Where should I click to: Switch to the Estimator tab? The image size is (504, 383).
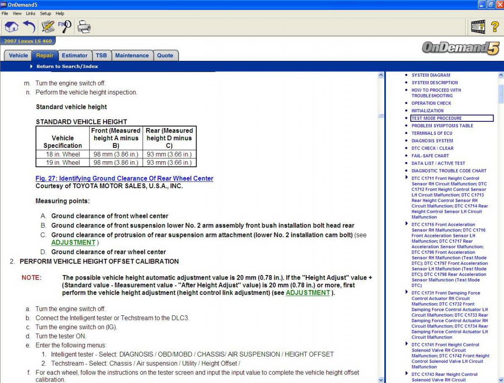tap(74, 55)
